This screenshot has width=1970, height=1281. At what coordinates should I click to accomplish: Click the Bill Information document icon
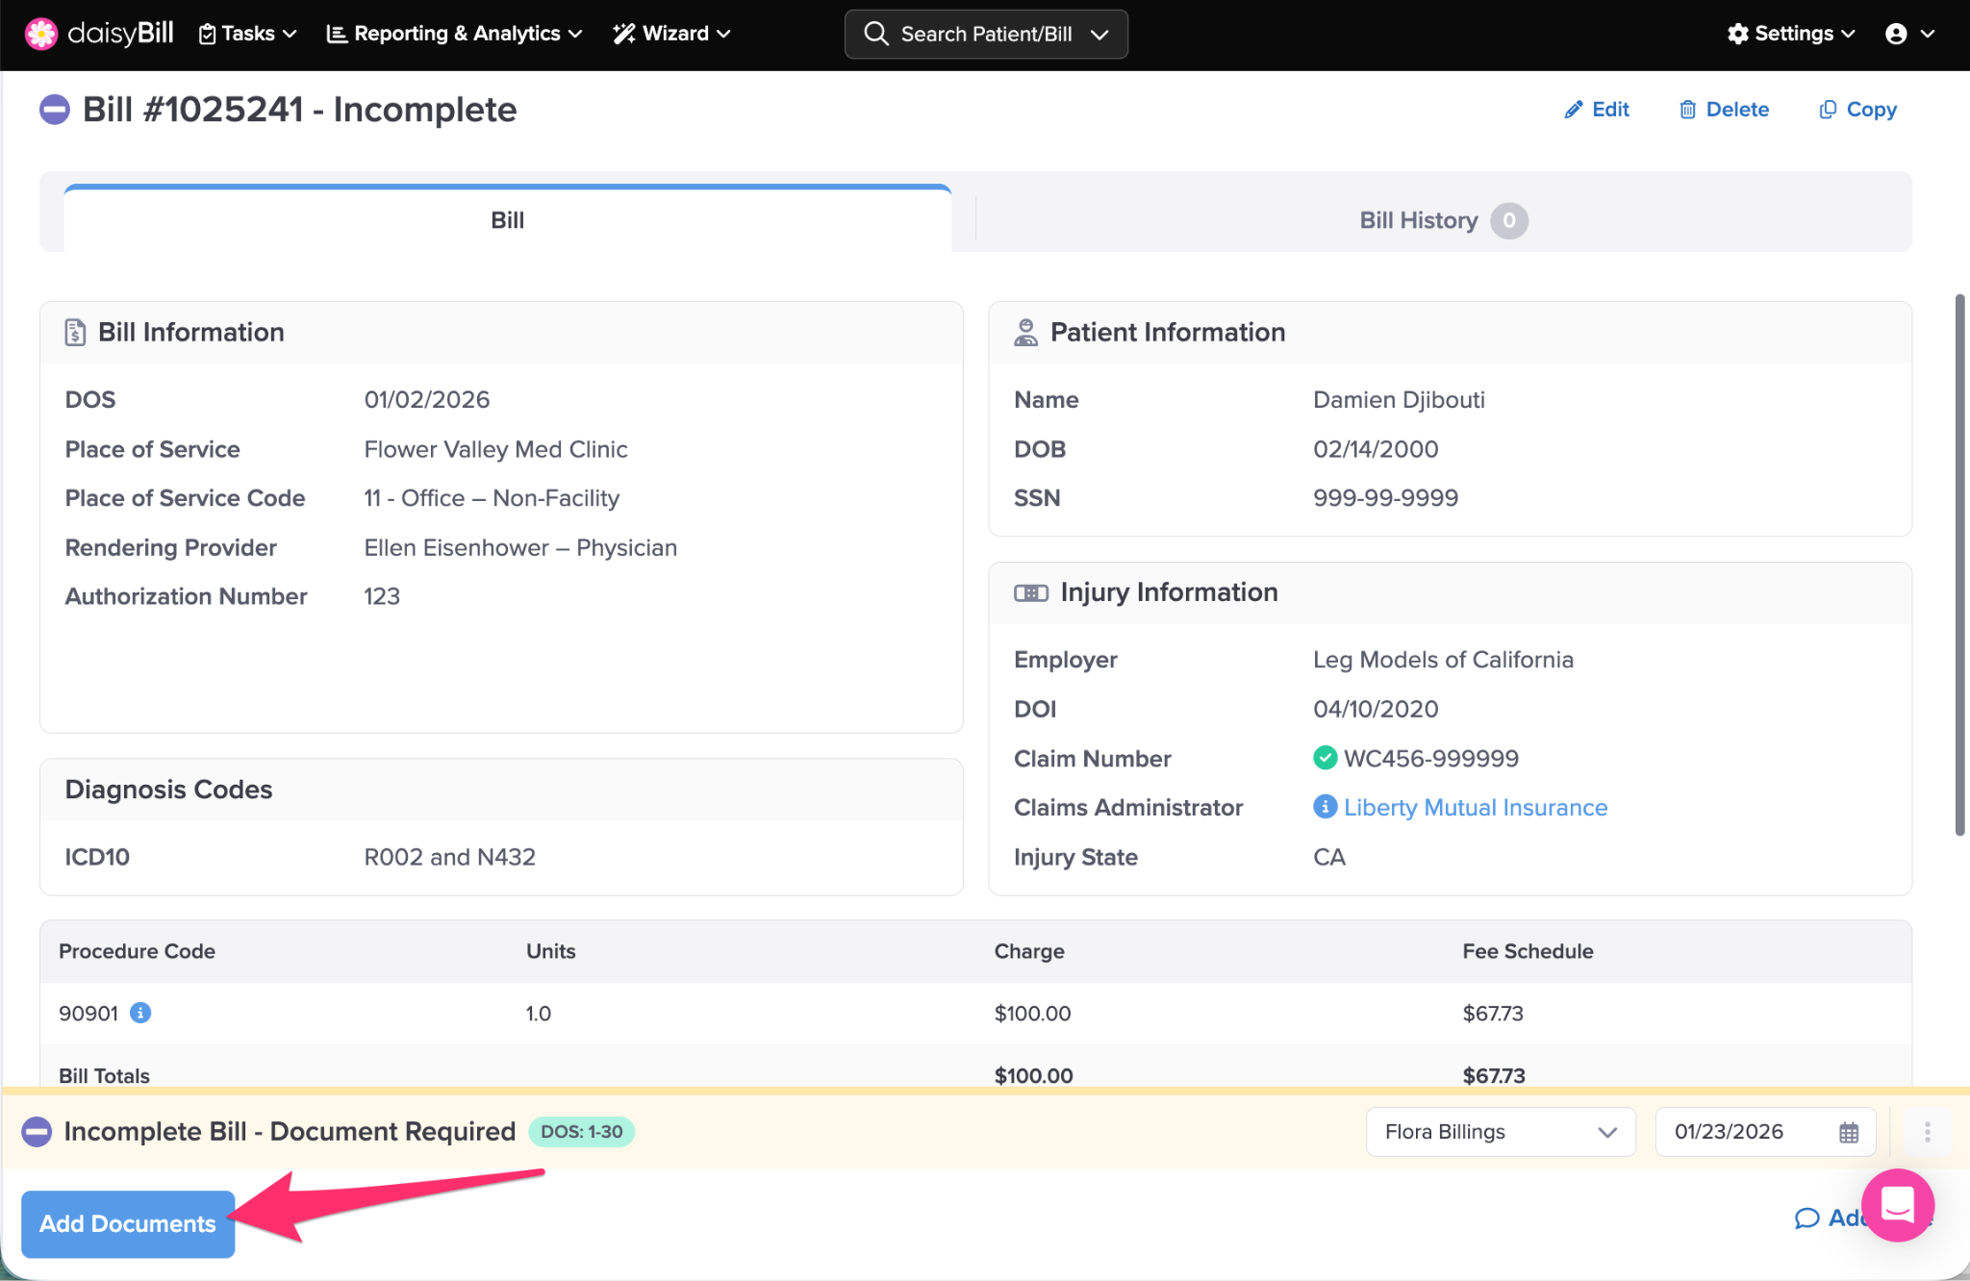coord(75,333)
